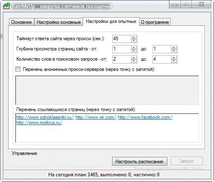
Task: Open the Настройки основные tab
Action: (x=59, y=22)
